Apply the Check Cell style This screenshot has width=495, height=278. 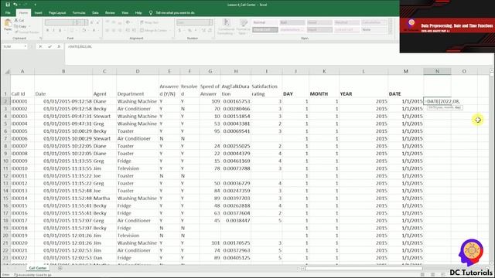point(265,29)
